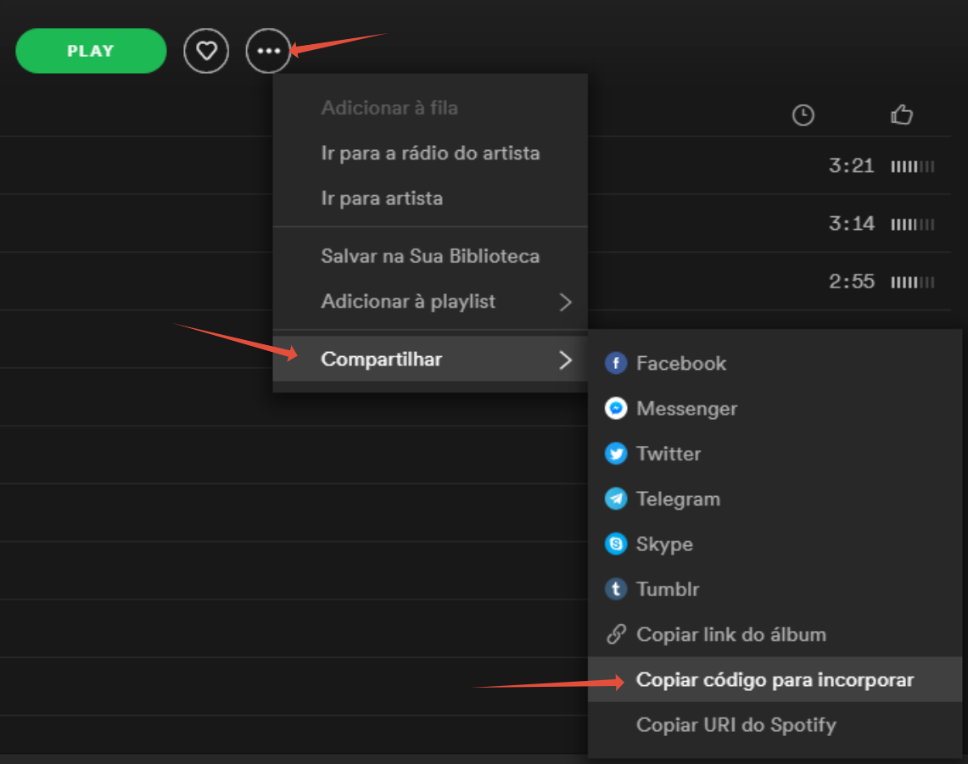This screenshot has width=968, height=764.
Task: Share via Messenger label
Action: (686, 409)
